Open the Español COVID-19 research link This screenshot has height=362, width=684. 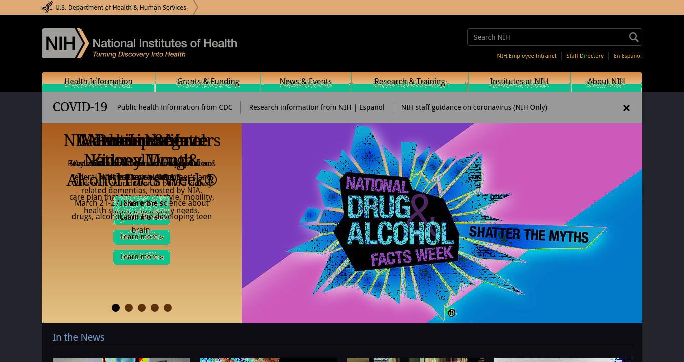(371, 107)
